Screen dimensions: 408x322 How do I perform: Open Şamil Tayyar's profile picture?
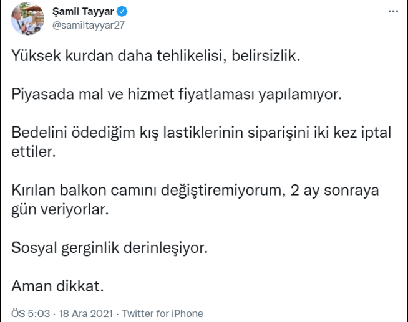[x=27, y=19]
